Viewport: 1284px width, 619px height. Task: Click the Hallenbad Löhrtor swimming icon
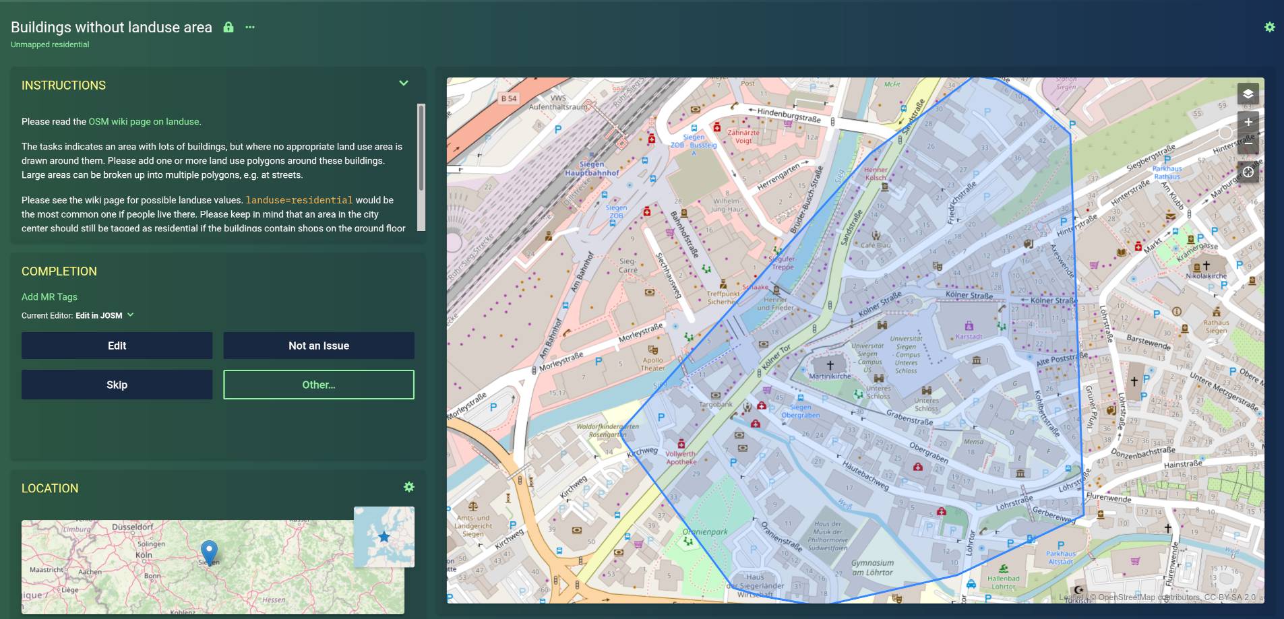[1004, 569]
